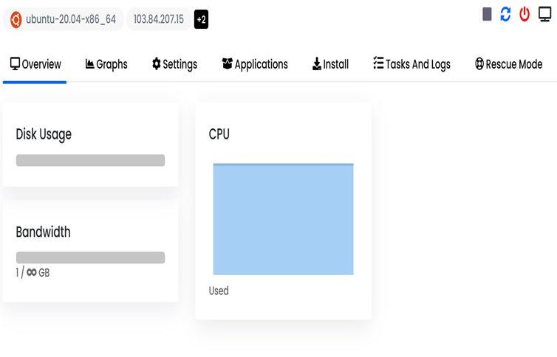Click the Disk Usage progress bar
Image resolution: width=557 pixels, height=357 pixels.
pos(90,160)
